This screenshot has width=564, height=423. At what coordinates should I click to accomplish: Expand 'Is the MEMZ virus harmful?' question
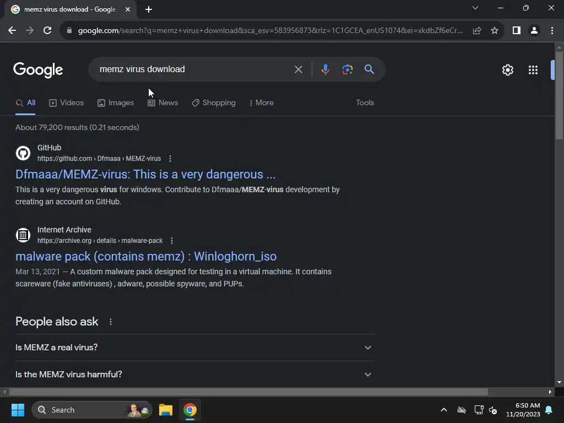tap(195, 375)
